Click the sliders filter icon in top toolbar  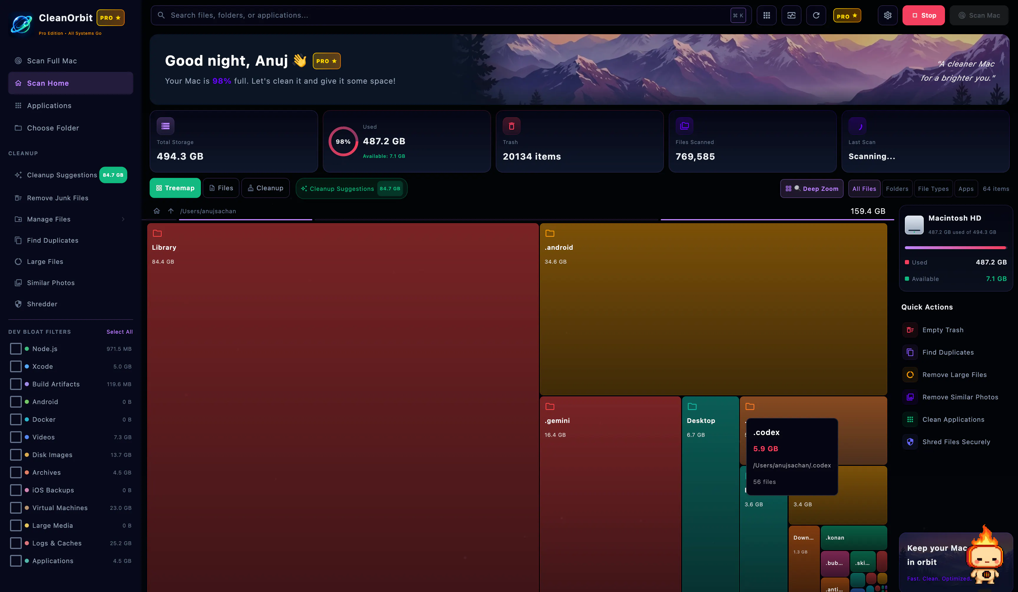[x=791, y=15]
